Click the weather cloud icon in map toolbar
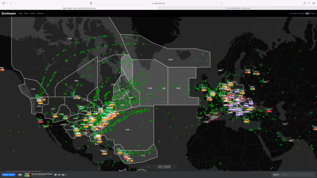This screenshot has width=317, height=178. click(x=154, y=167)
